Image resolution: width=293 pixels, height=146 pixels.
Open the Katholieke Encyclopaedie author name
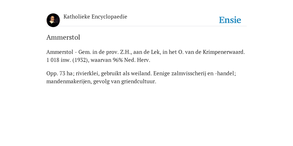coord(95,17)
